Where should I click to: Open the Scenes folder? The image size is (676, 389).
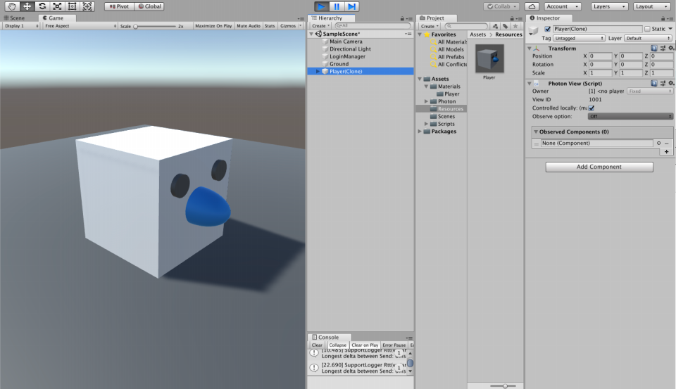446,116
